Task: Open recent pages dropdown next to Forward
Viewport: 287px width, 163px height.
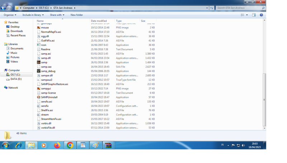Action: [13, 8]
